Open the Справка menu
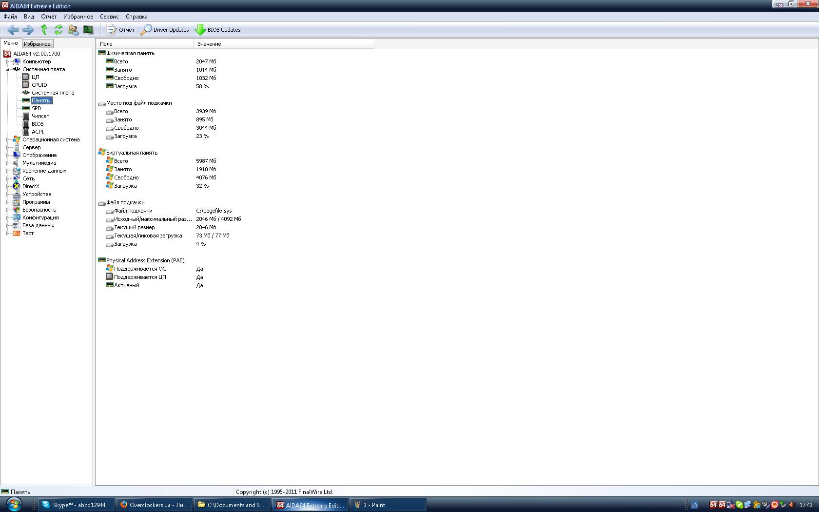 click(136, 17)
